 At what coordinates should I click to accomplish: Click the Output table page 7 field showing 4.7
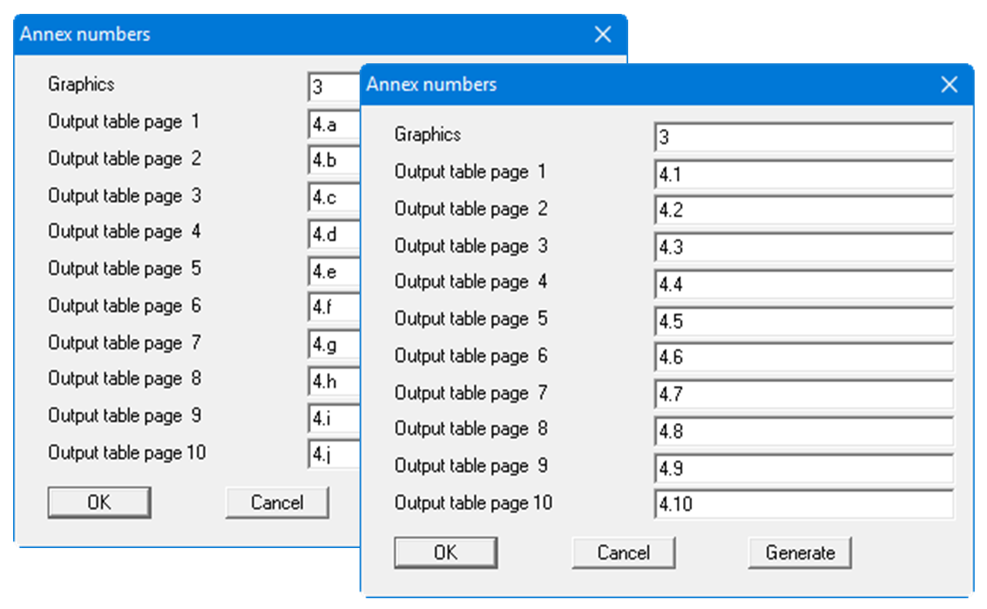click(x=803, y=392)
